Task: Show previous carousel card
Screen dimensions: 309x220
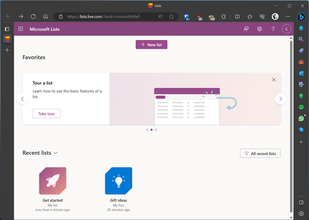Action: pyautogui.click(x=22, y=99)
